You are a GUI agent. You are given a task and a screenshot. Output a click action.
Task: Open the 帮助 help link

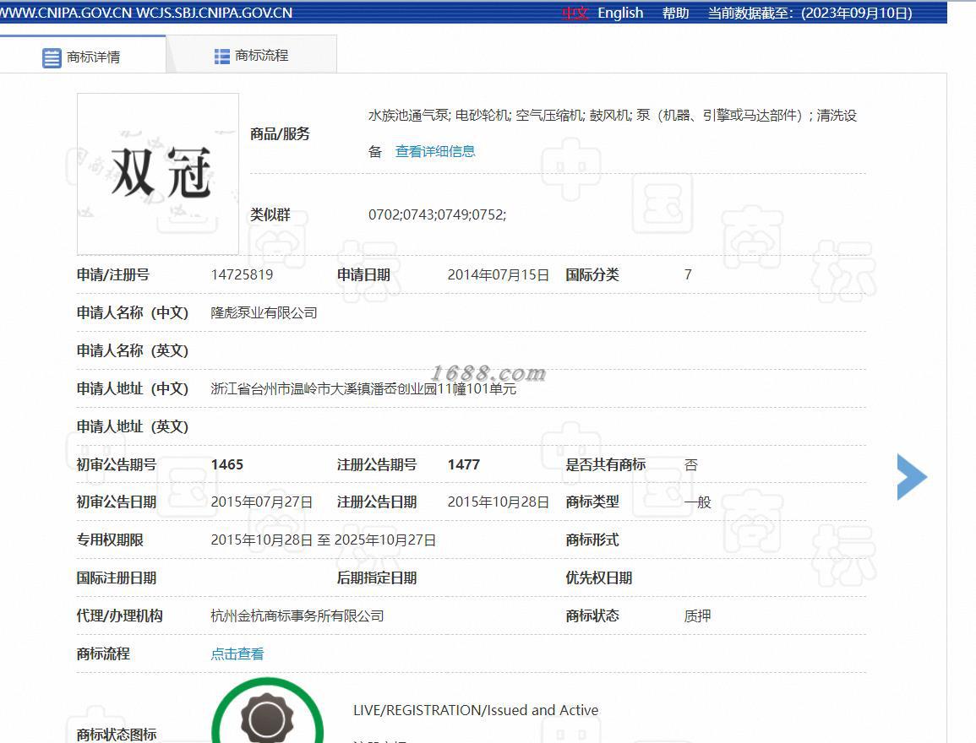[x=675, y=13]
